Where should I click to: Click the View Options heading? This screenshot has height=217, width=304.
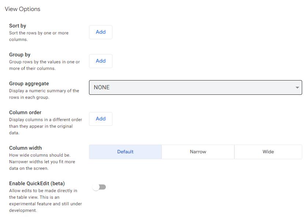click(23, 9)
